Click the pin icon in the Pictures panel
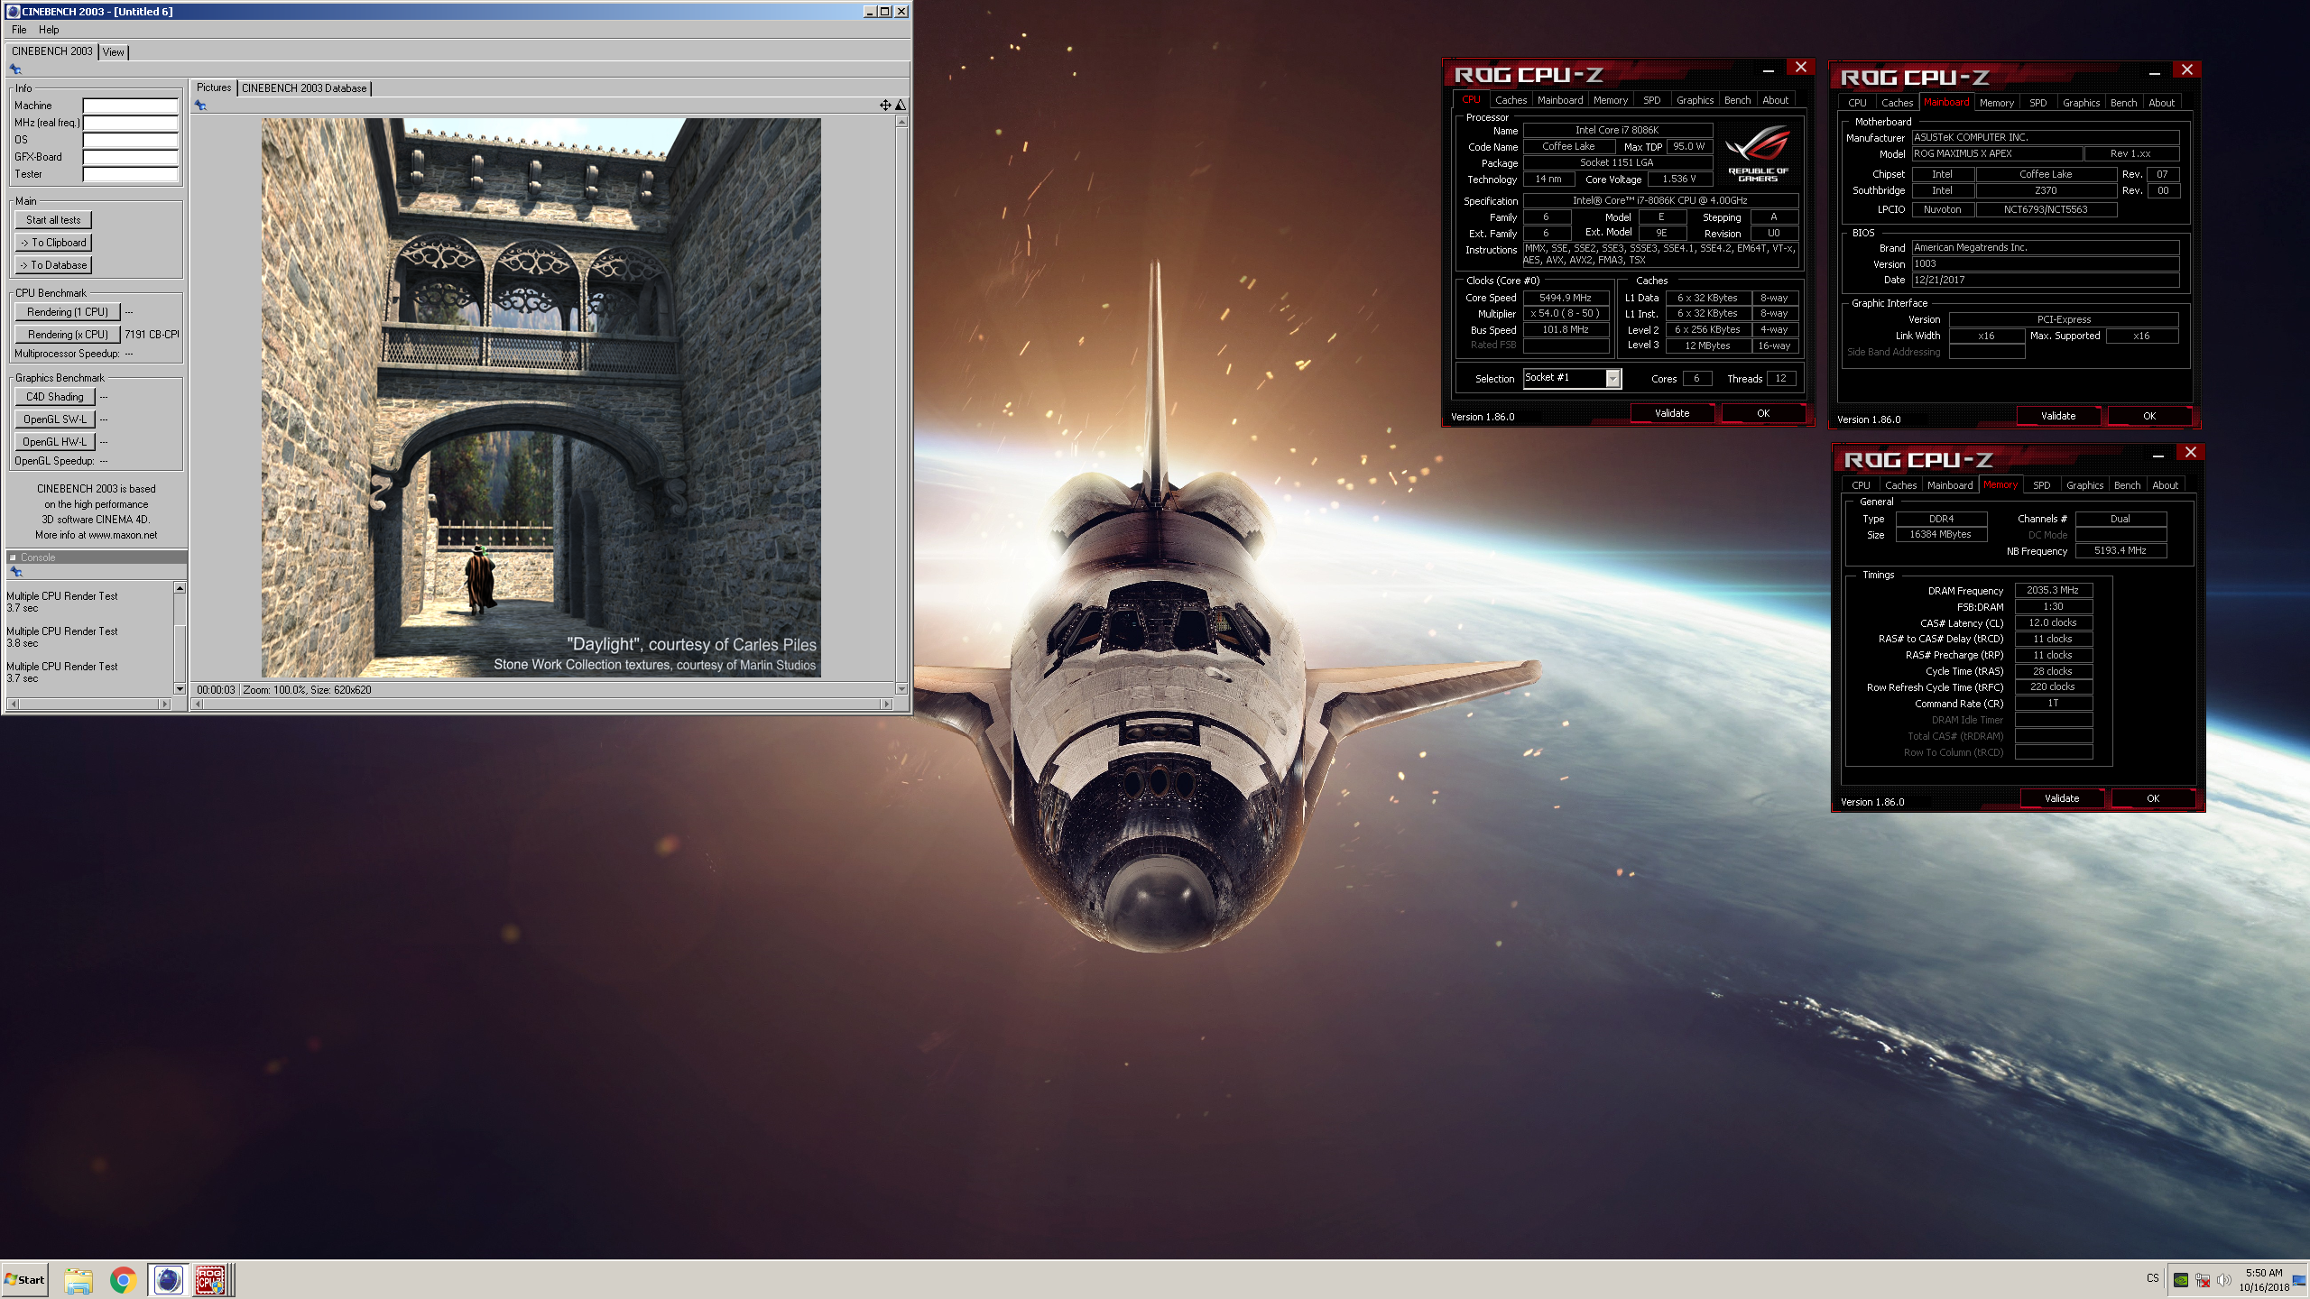 200,106
